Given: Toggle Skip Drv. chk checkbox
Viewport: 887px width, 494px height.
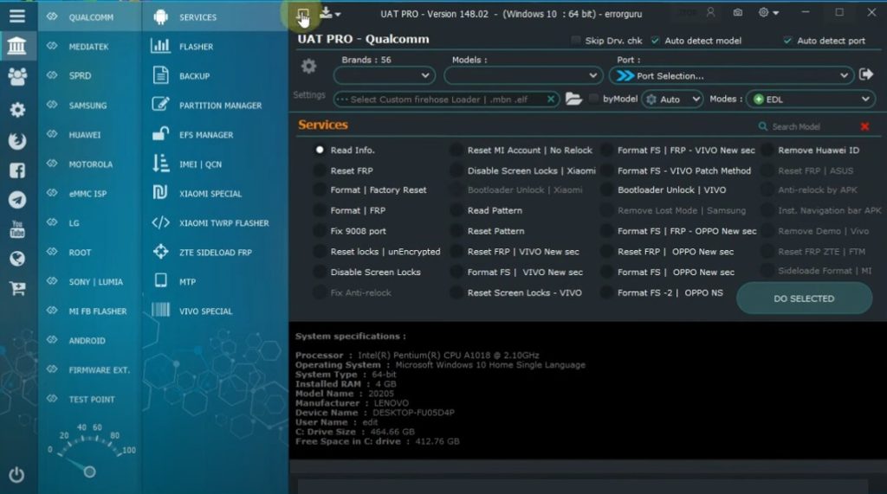Looking at the screenshot, I should [x=575, y=40].
